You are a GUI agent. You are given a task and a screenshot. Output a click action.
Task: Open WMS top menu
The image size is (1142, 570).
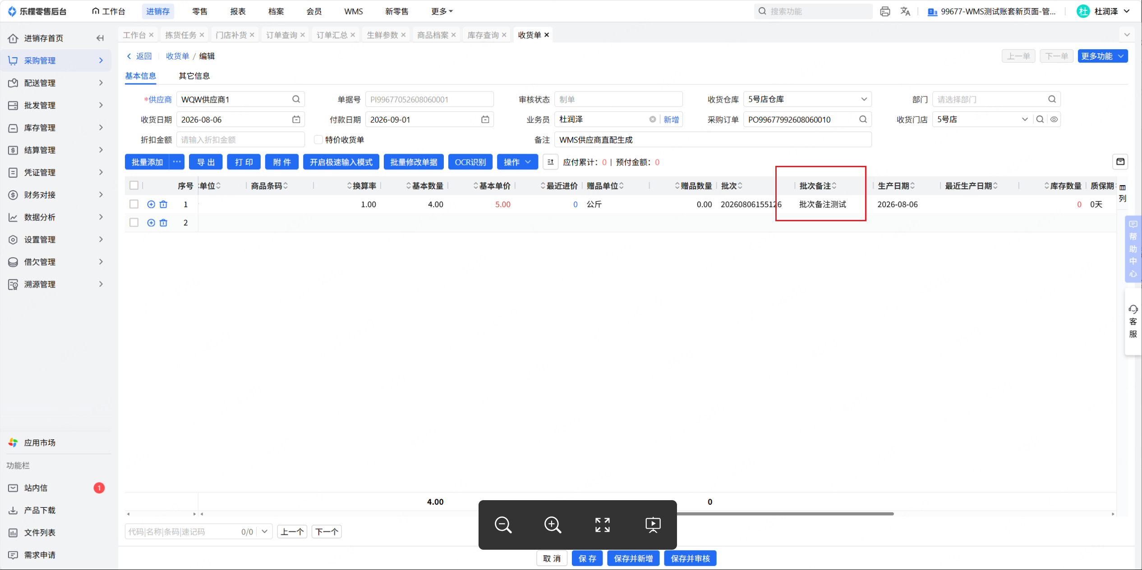tap(353, 11)
